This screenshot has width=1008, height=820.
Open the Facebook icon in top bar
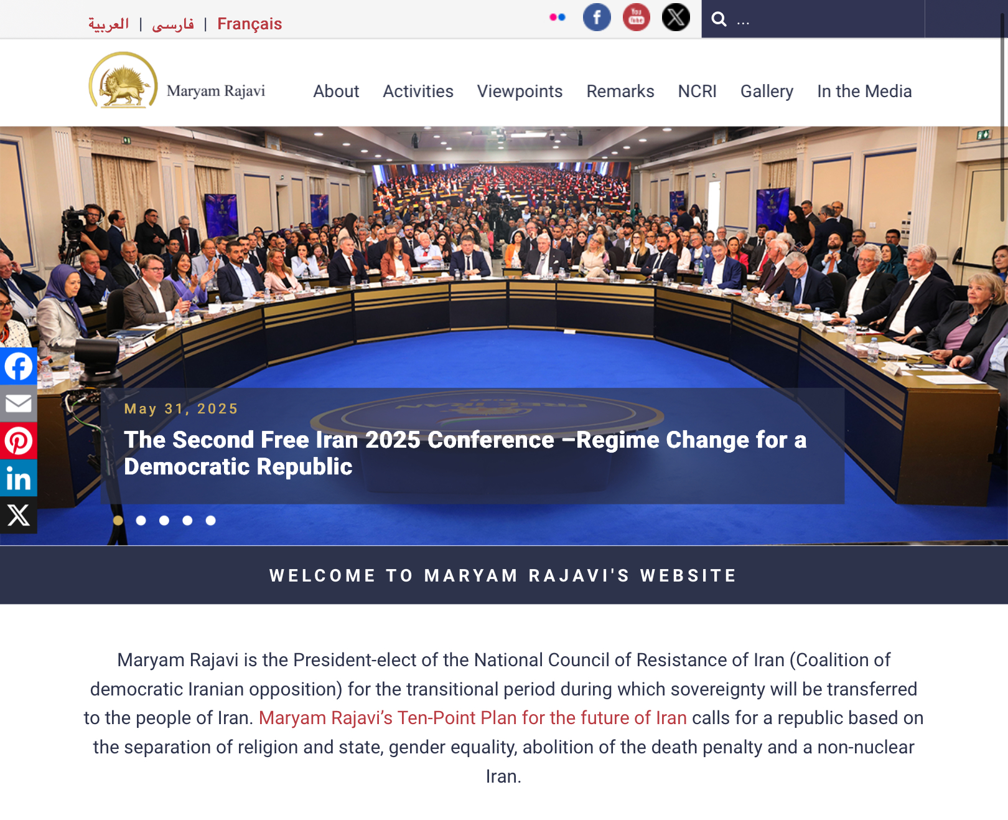[597, 17]
